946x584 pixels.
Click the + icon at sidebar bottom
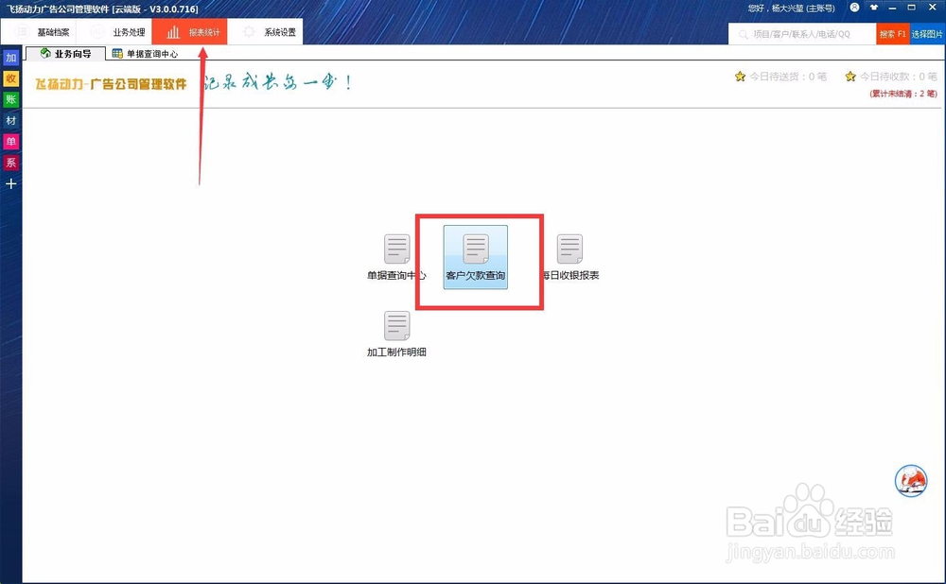tap(10, 183)
